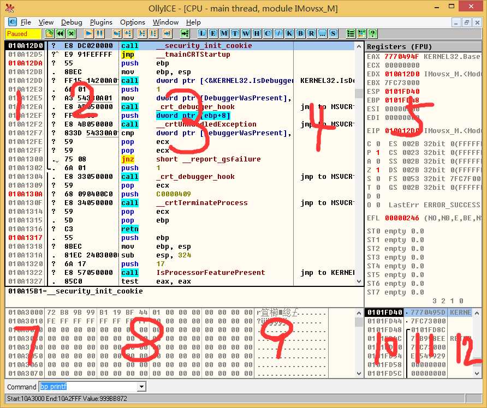Image resolution: width=487 pixels, height=408 pixels.
Task: Click the Open file toolbar icon
Action: (x=49, y=33)
